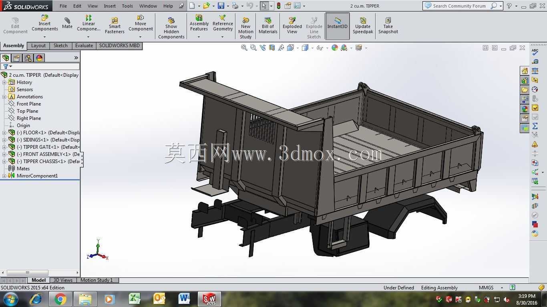This screenshot has height=307, width=547.
Task: Click Section View icon
Action: coord(272,48)
